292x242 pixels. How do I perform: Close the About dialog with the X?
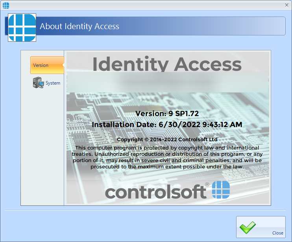(x=286, y=5)
